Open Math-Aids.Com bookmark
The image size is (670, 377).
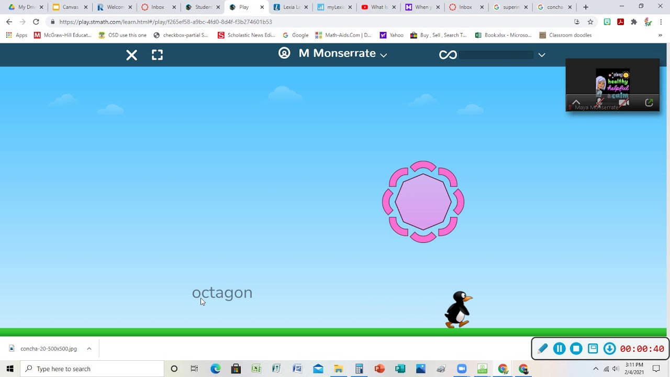[343, 35]
